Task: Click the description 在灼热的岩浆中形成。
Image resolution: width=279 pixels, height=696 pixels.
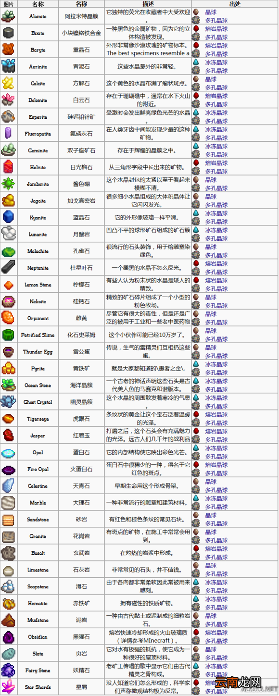Action: [148, 553]
